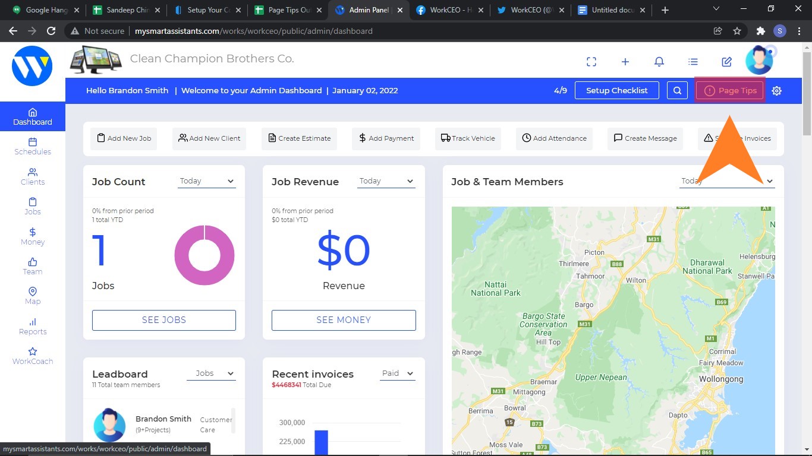Click SEE JOBS button
This screenshot has width=812, height=456.
164,320
